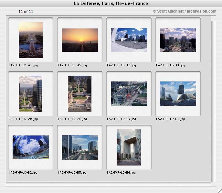Click the window resize grip corner

pos(220,191)
